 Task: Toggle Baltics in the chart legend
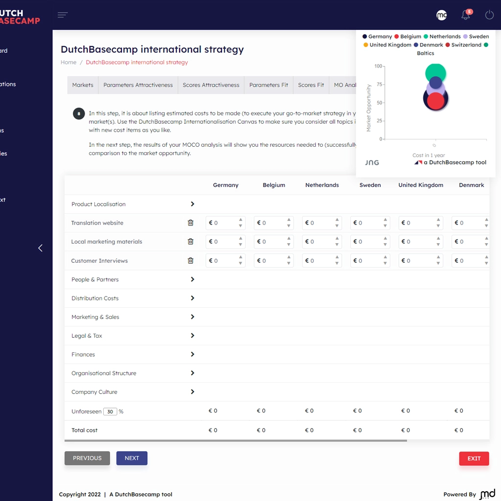(x=425, y=53)
